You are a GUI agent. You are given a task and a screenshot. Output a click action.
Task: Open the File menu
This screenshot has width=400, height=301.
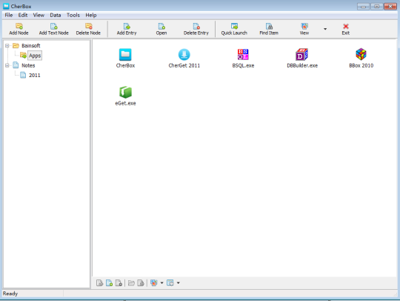(x=9, y=15)
